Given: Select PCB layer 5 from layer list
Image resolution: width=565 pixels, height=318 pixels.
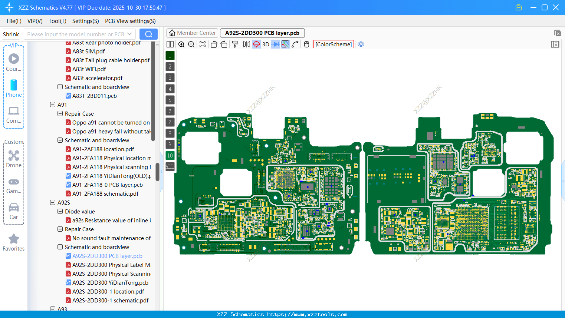Looking at the screenshot, I should click(x=170, y=100).
